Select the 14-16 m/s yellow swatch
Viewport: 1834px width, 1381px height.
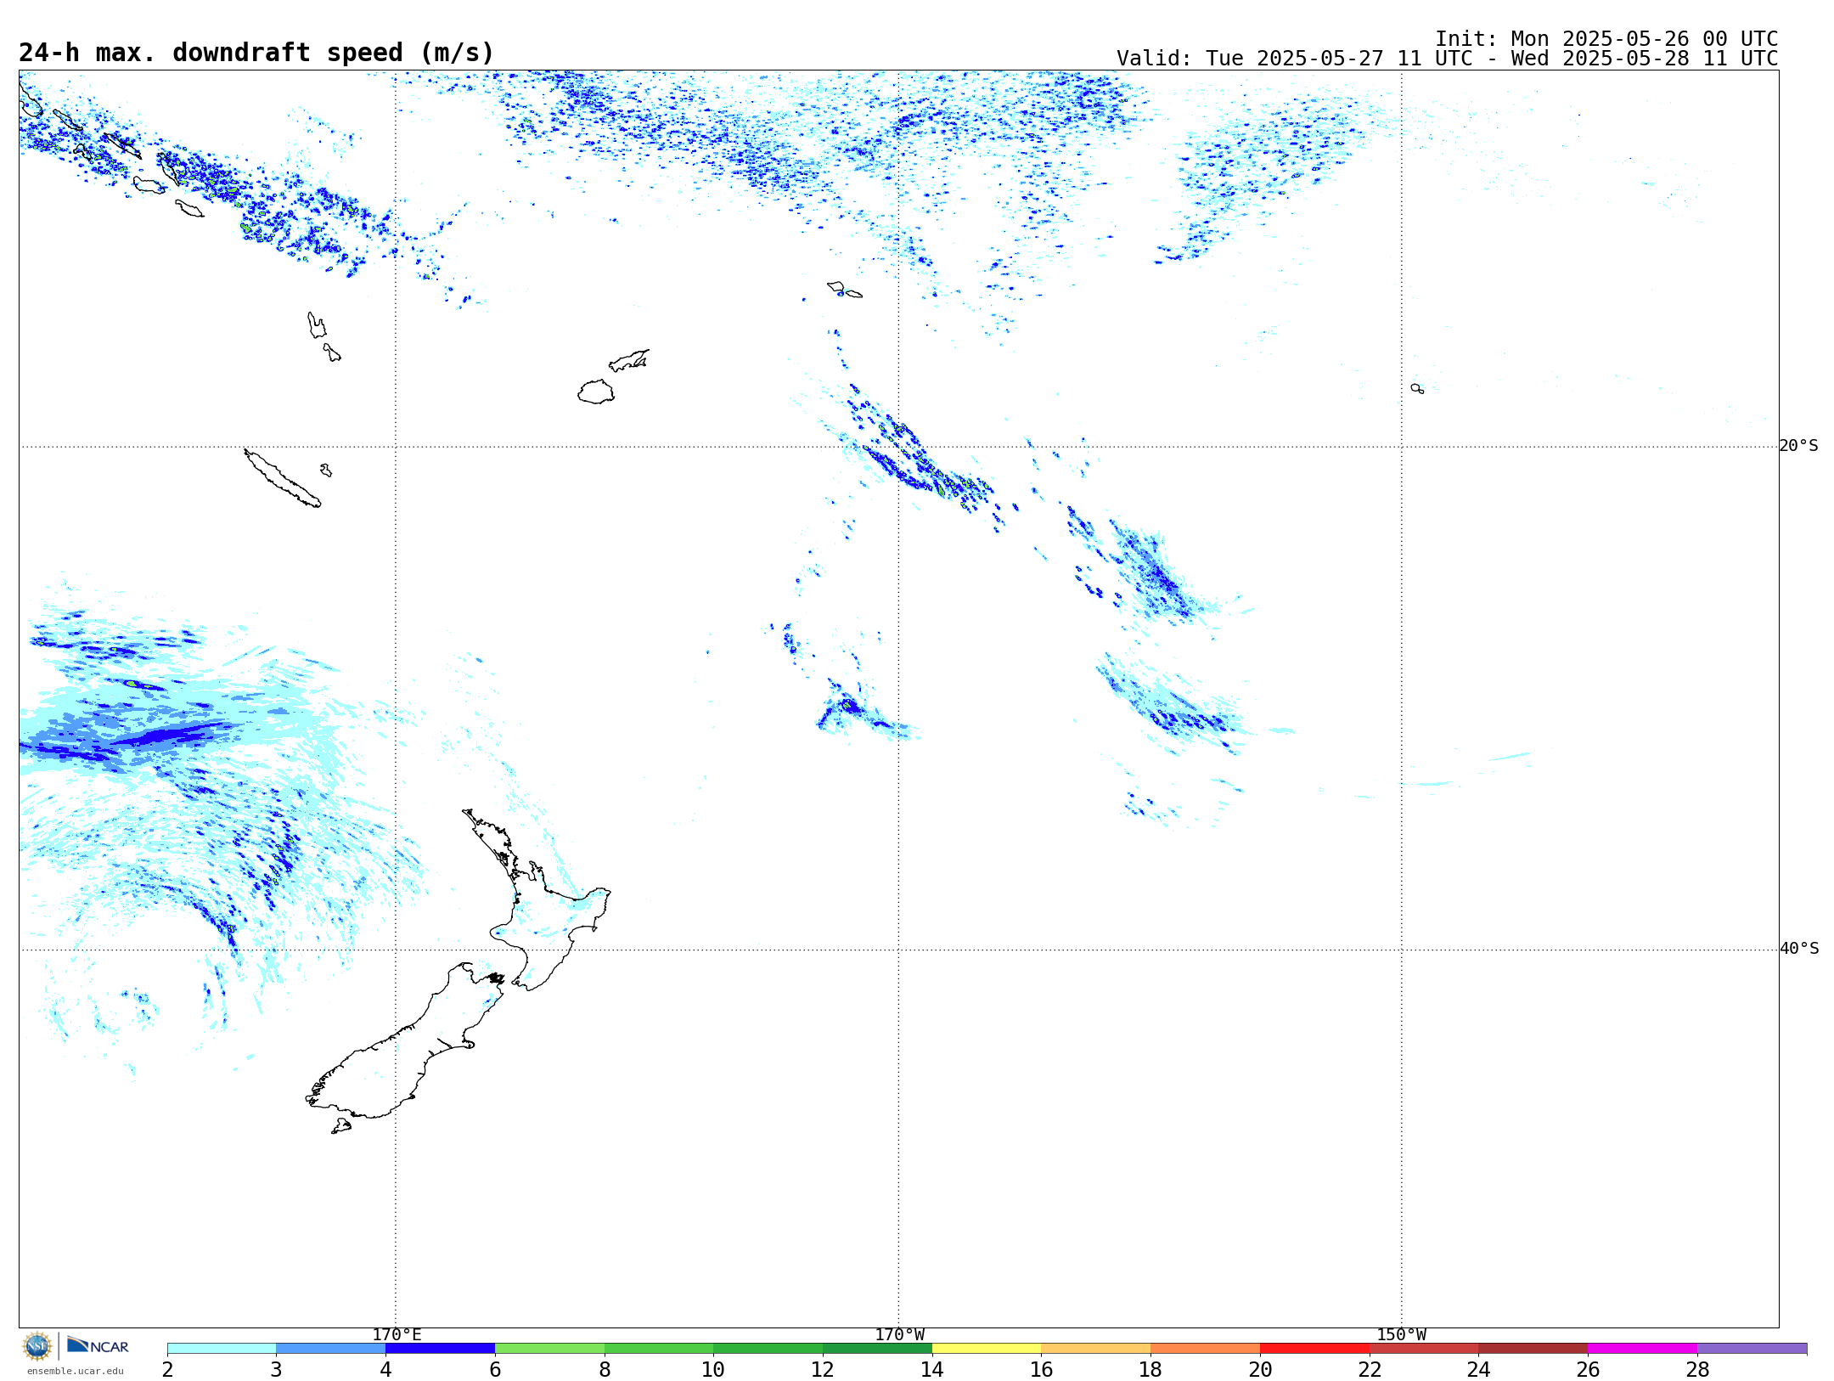click(987, 1349)
